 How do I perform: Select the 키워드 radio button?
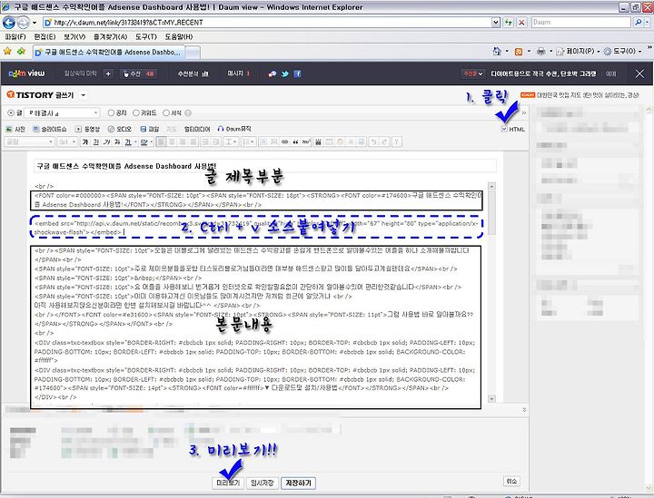tap(136, 112)
